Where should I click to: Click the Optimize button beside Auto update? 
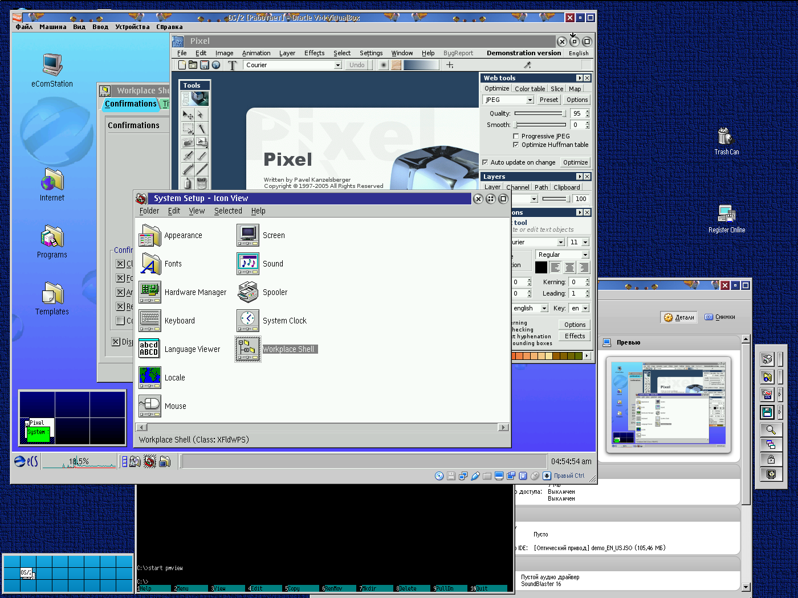point(576,162)
